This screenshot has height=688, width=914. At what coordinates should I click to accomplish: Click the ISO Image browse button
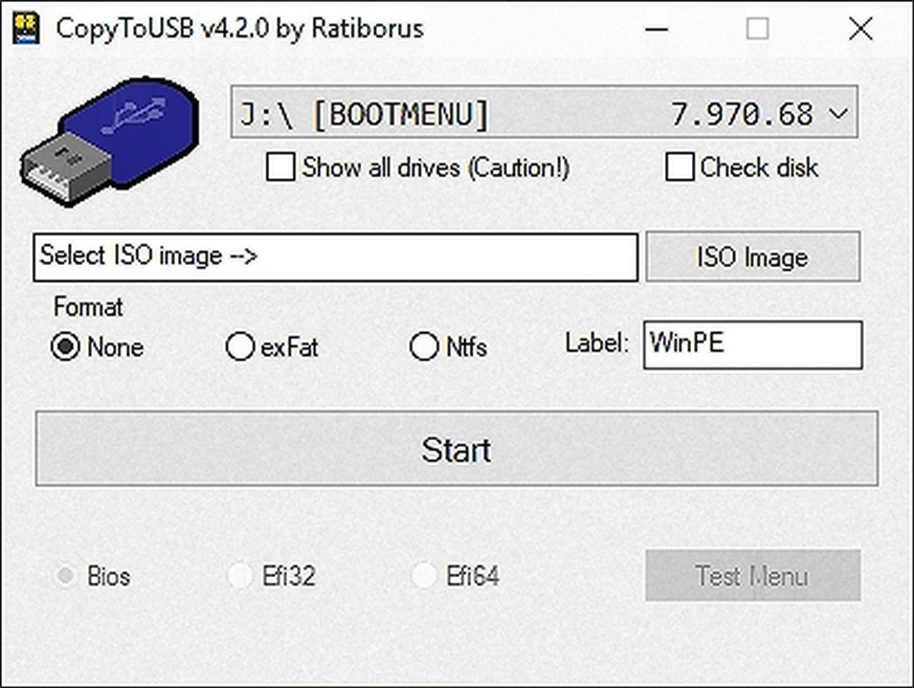click(753, 256)
